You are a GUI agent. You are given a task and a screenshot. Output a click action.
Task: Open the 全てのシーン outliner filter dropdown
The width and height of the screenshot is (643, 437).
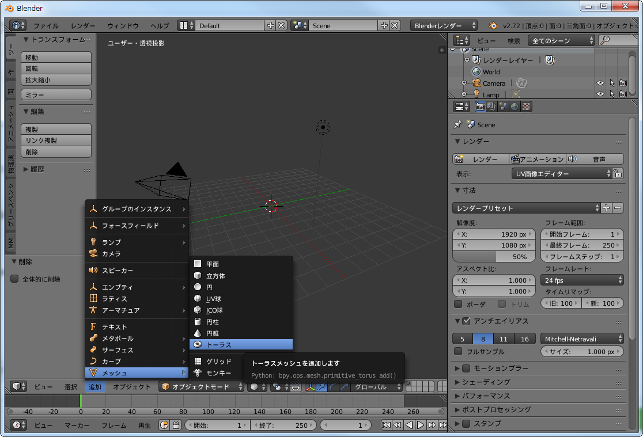[x=561, y=40]
